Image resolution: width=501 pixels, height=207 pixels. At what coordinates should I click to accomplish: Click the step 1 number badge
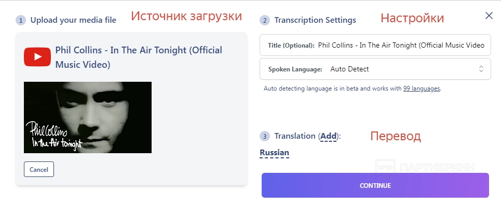pyautogui.click(x=21, y=21)
